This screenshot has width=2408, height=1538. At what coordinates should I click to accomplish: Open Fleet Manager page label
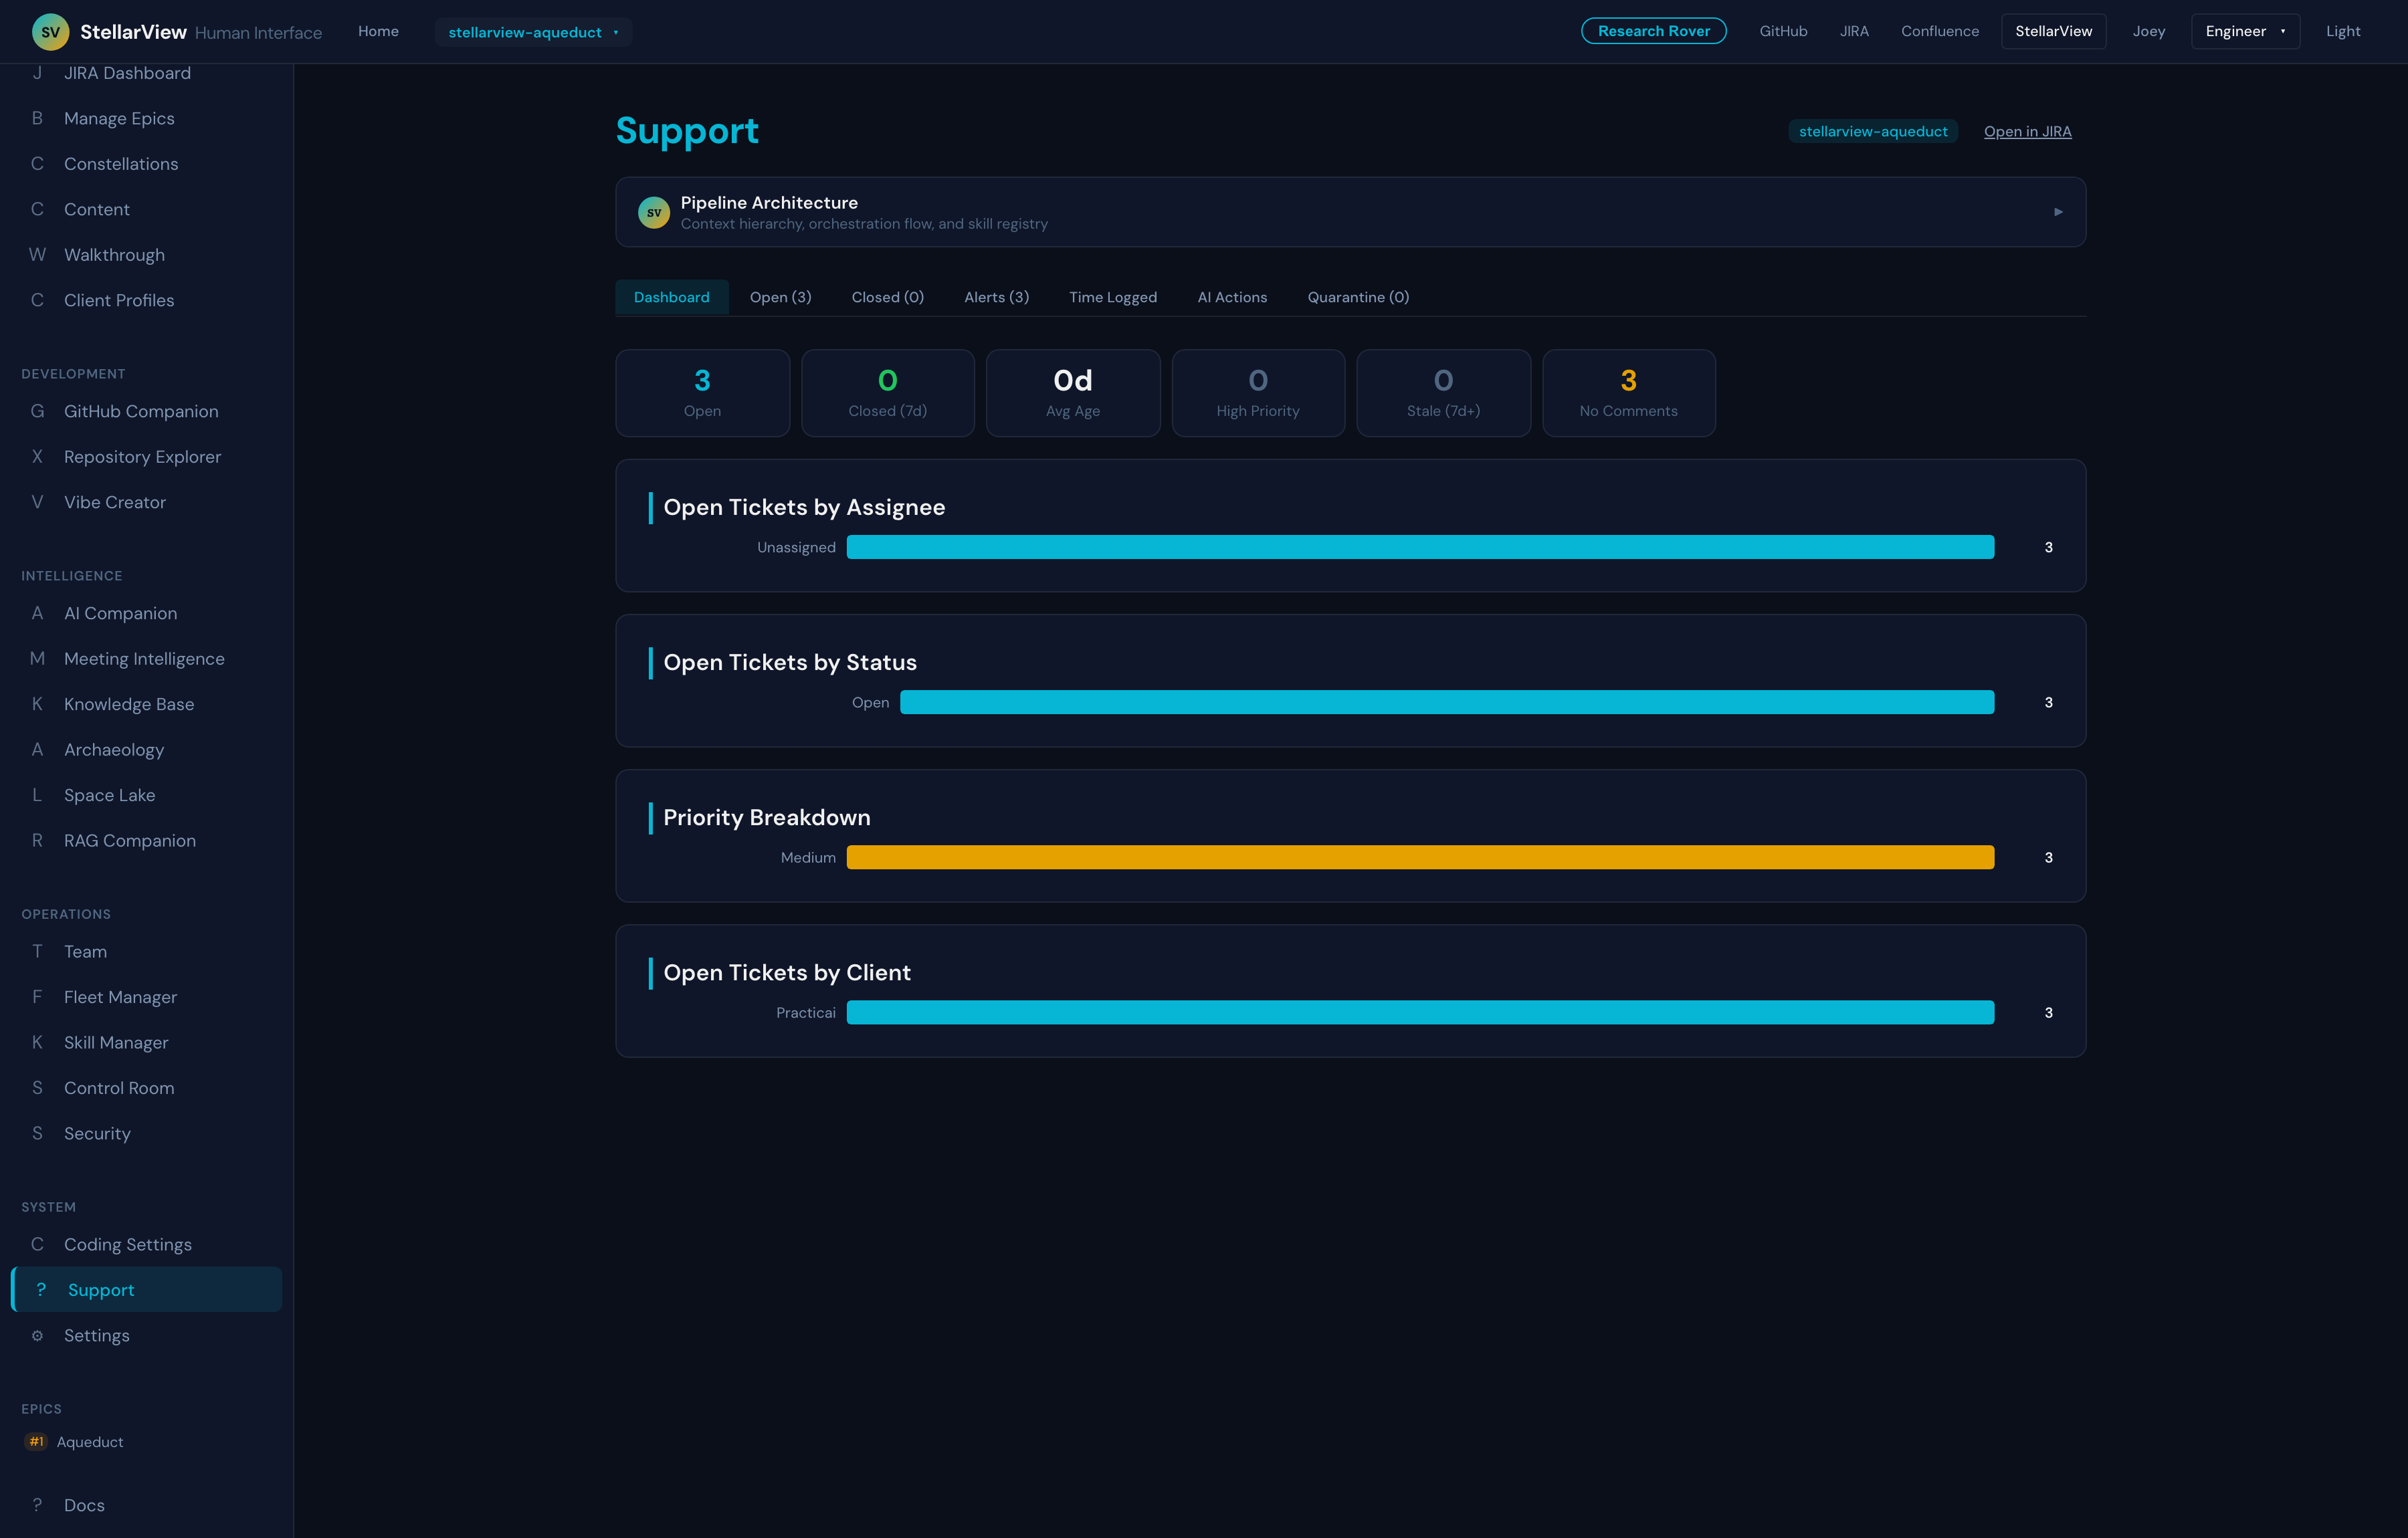(120, 997)
